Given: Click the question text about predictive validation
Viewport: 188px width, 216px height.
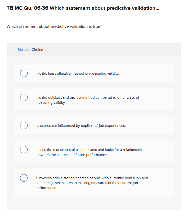Looking at the screenshot, I should (54, 26).
